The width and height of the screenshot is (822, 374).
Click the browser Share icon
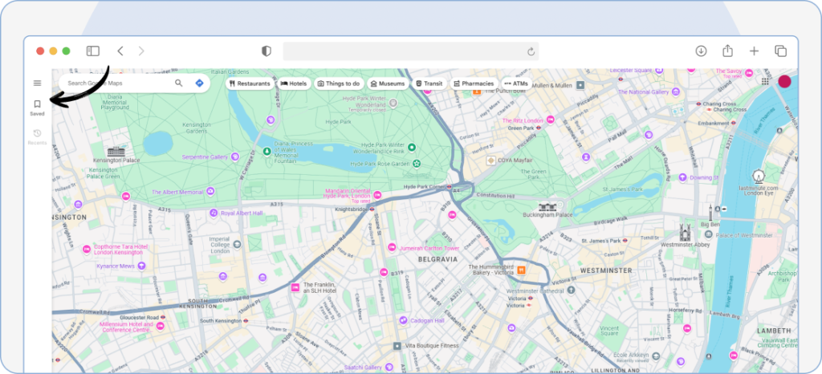click(x=727, y=51)
